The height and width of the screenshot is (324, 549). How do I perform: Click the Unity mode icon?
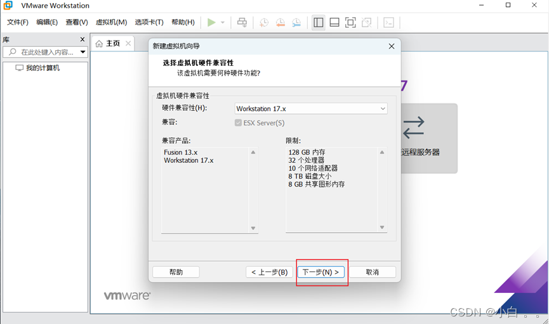point(367,22)
